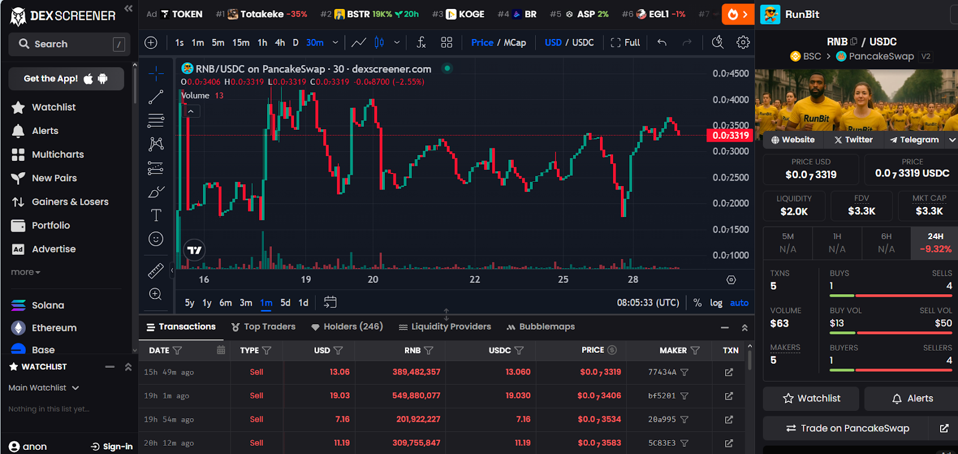
Task: Select the trend line drawing tool
Action: [156, 97]
